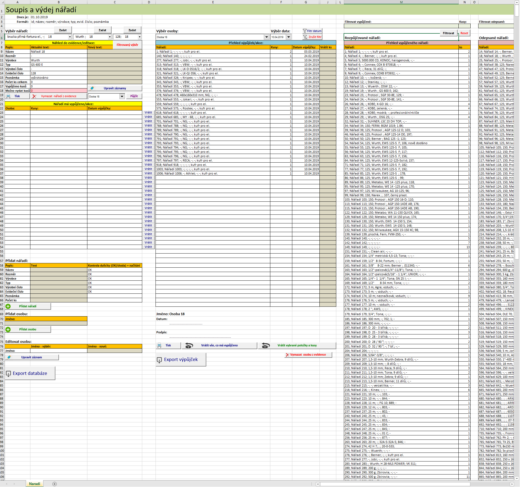This screenshot has width=520, height=487.
Task: Click the 'Soupis a výdej nářadí' title cell
Action: point(41,10)
